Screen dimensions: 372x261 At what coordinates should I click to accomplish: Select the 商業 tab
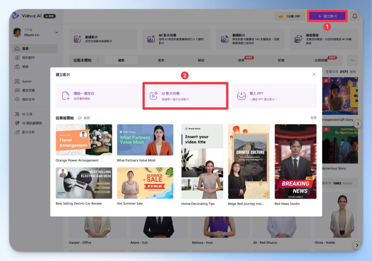coord(241,60)
